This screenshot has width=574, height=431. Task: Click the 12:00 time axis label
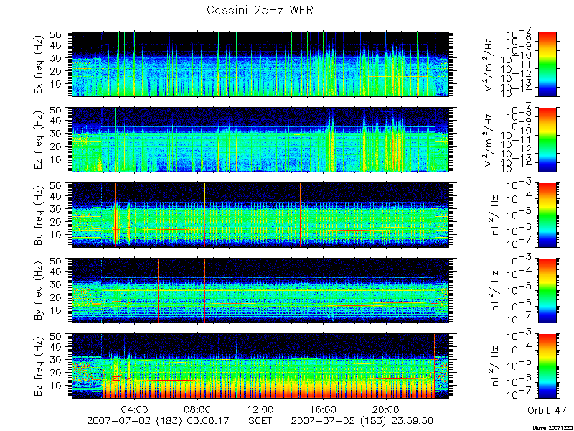pos(260,409)
